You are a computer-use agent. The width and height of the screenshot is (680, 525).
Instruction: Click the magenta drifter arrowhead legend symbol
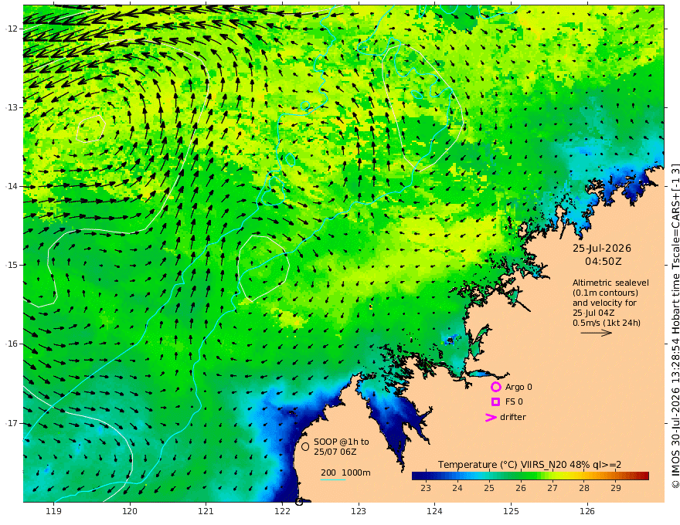pyautogui.click(x=491, y=417)
